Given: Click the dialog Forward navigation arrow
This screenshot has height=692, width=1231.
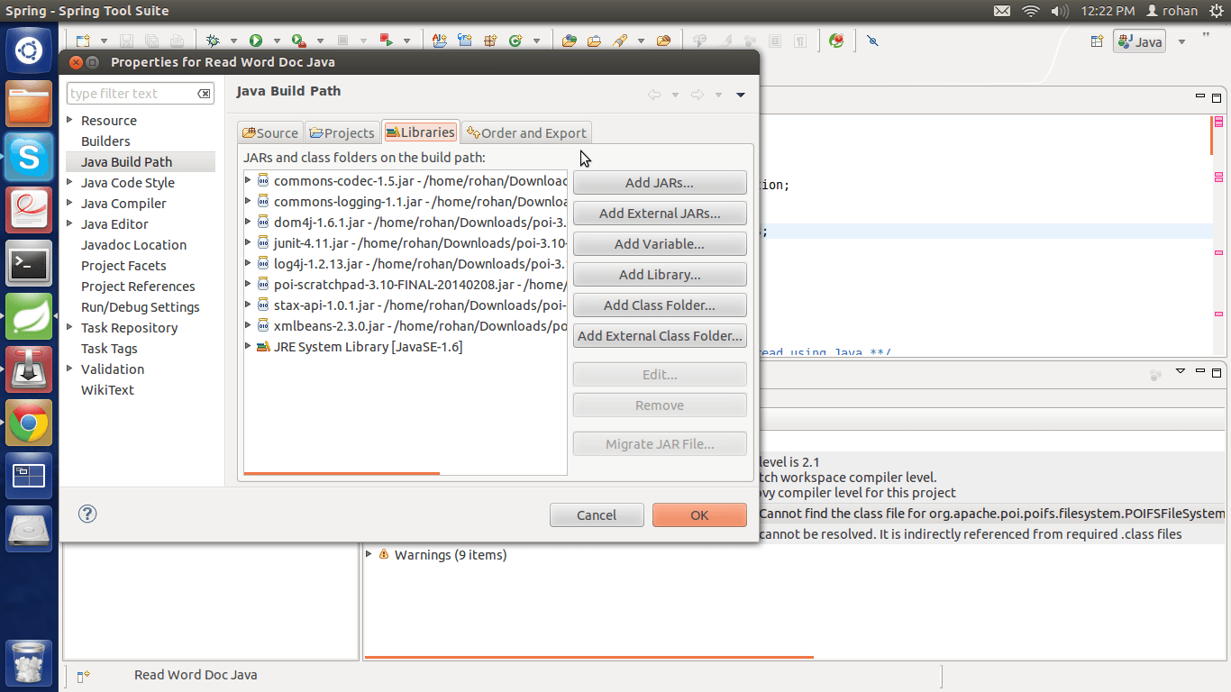Looking at the screenshot, I should pyautogui.click(x=697, y=95).
